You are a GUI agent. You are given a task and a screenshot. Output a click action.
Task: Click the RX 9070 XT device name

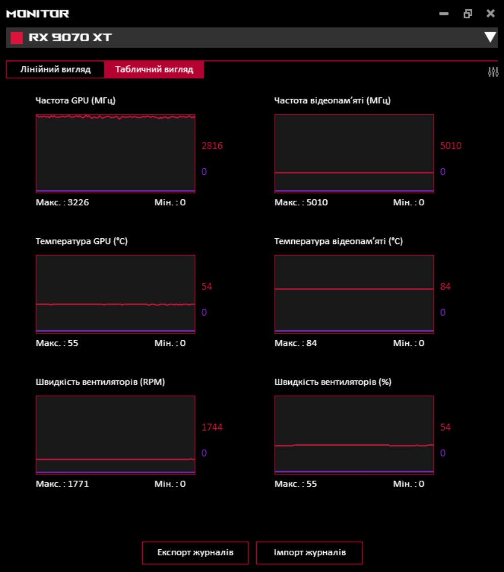click(x=70, y=37)
